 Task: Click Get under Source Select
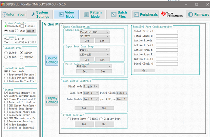point(87,41)
